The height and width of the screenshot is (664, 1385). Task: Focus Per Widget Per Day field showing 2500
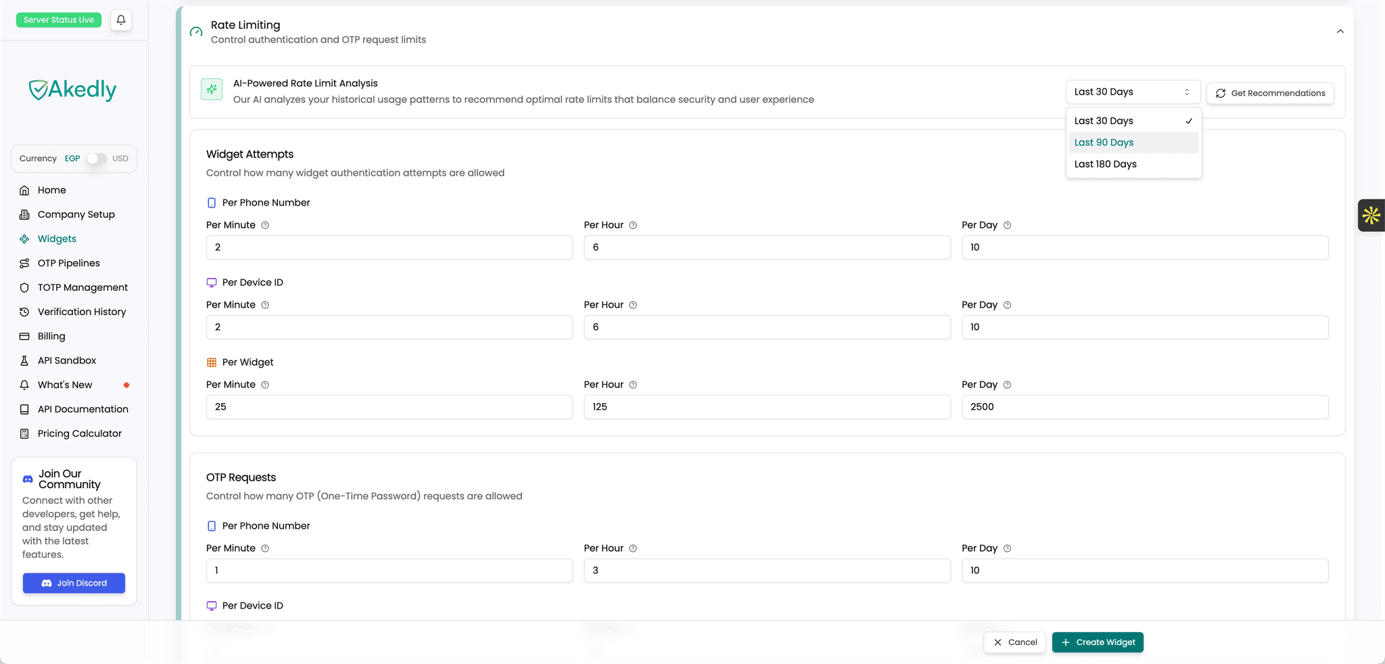tap(1145, 407)
